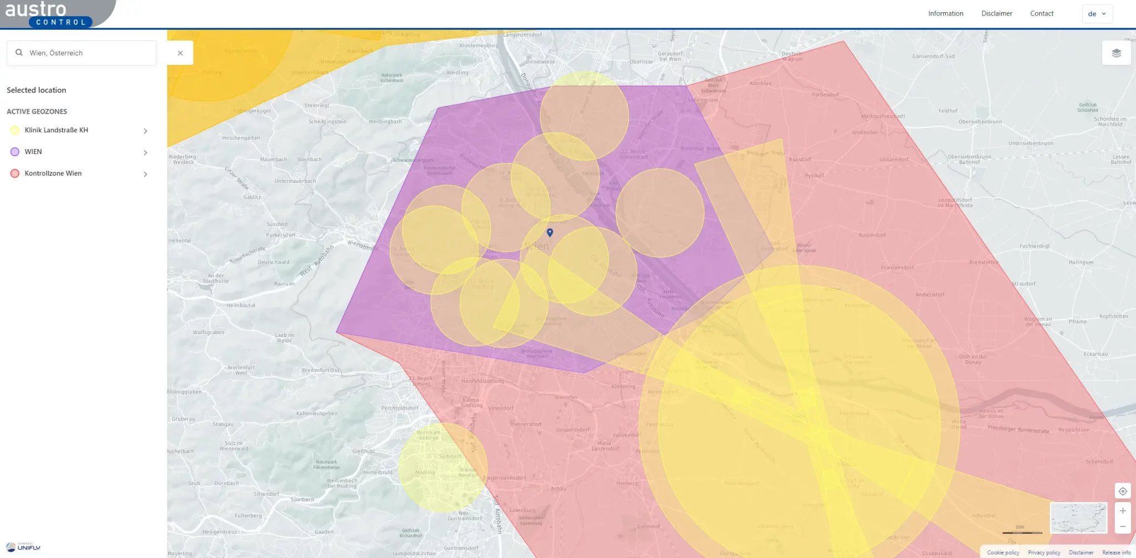
Task: Select the 'Kontrollzone Wien' geozone row
Action: click(x=79, y=173)
